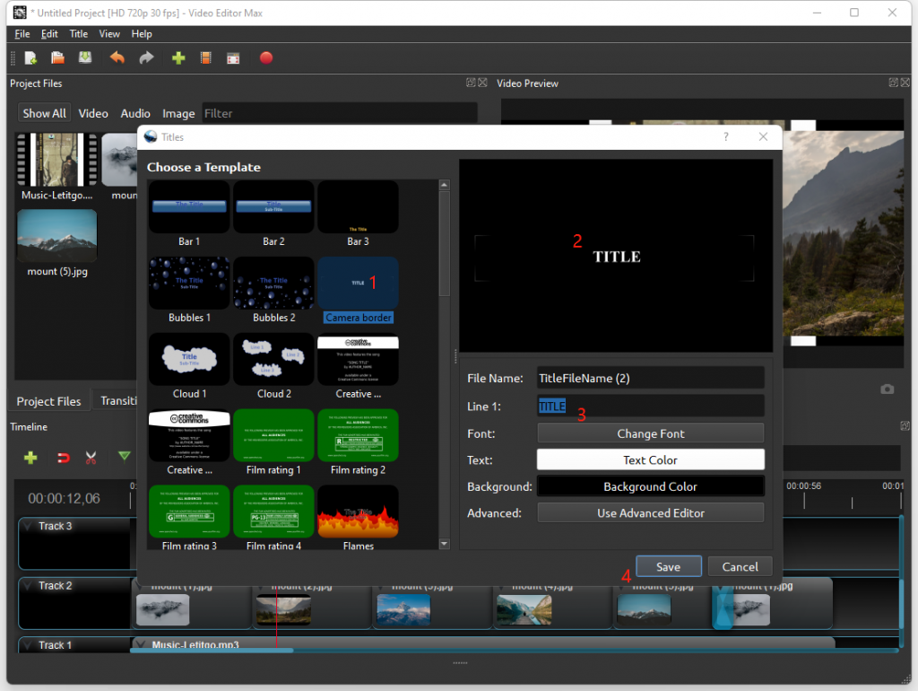The height and width of the screenshot is (691, 918).
Task: Choose the Film rating 2 template
Action: (x=358, y=442)
